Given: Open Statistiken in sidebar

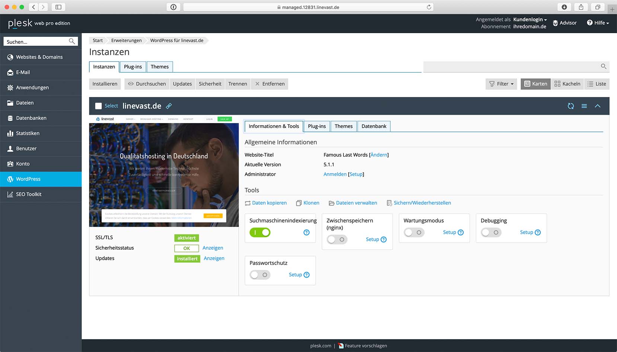Looking at the screenshot, I should coord(41,133).
